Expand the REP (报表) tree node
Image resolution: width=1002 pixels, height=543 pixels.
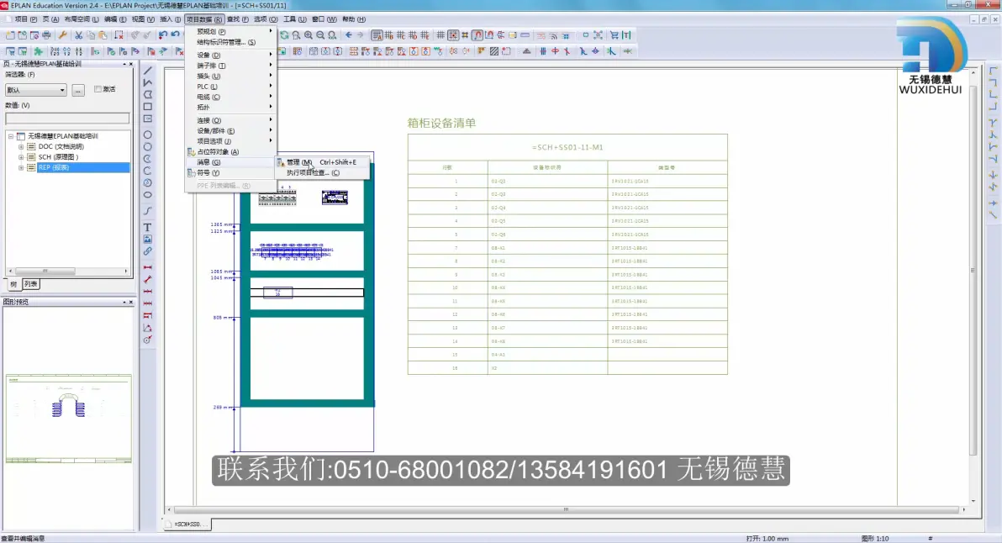[x=21, y=167]
